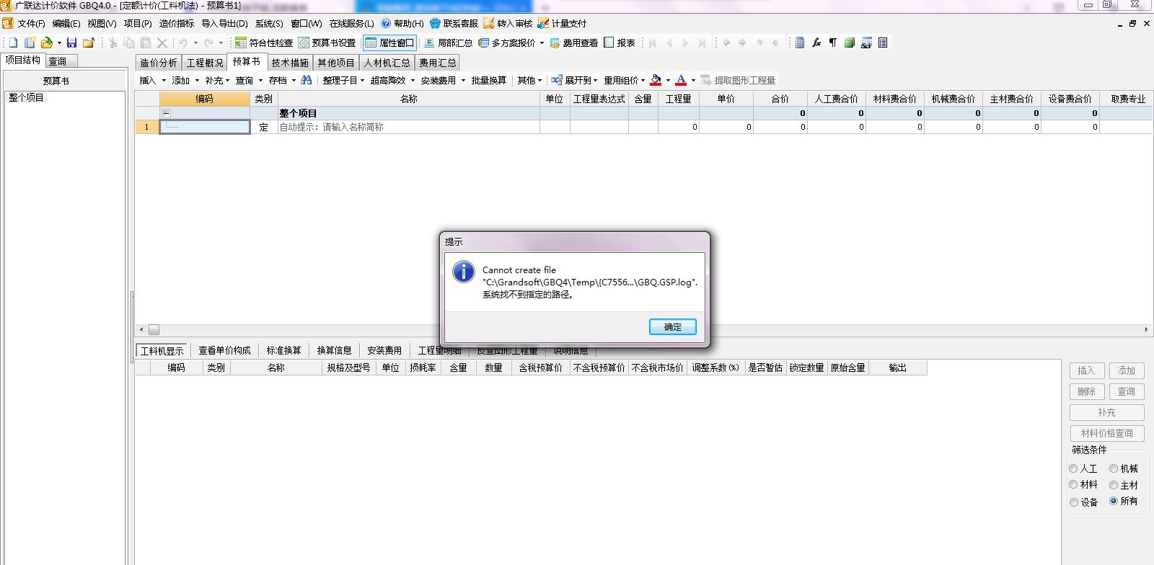Open the 添加 dropdown

197,81
